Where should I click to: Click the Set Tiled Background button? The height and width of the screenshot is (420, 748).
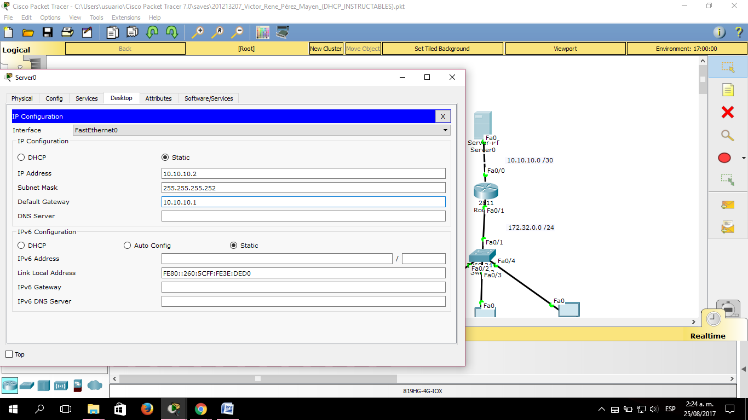pyautogui.click(x=442, y=48)
